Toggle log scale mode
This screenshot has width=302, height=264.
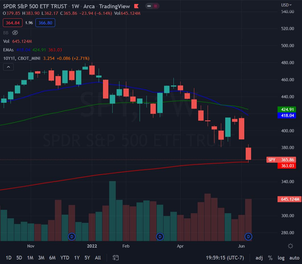tap(281, 258)
